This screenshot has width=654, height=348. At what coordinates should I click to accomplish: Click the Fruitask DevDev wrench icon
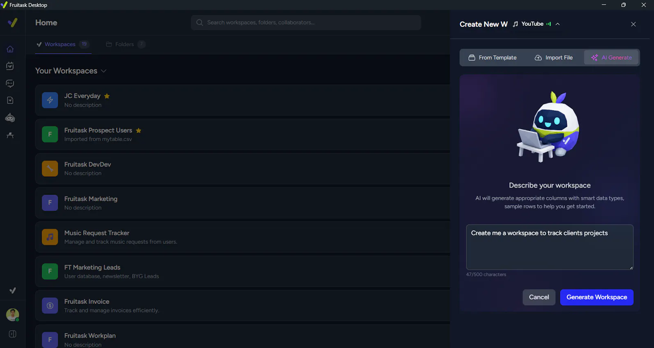50,168
